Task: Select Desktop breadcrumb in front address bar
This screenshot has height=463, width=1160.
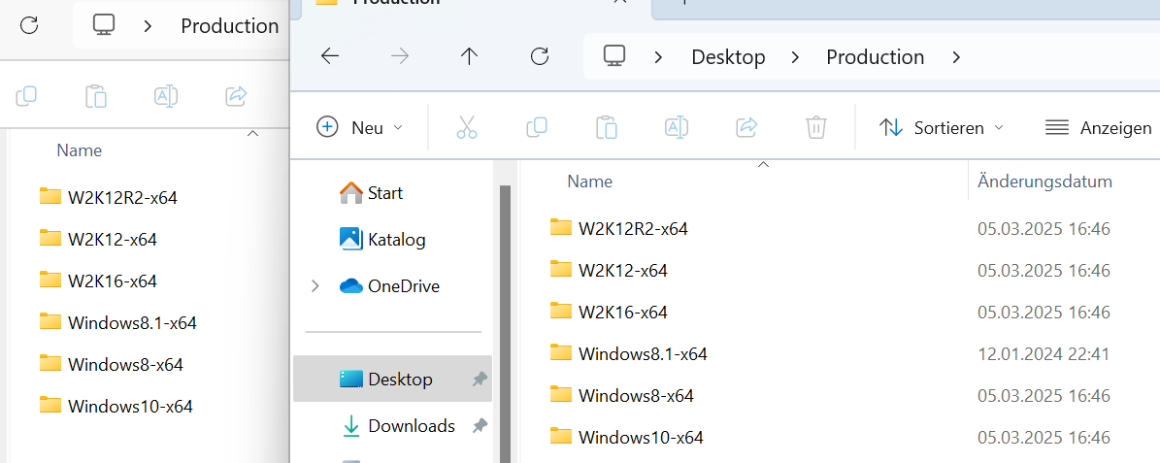Action: point(728,57)
